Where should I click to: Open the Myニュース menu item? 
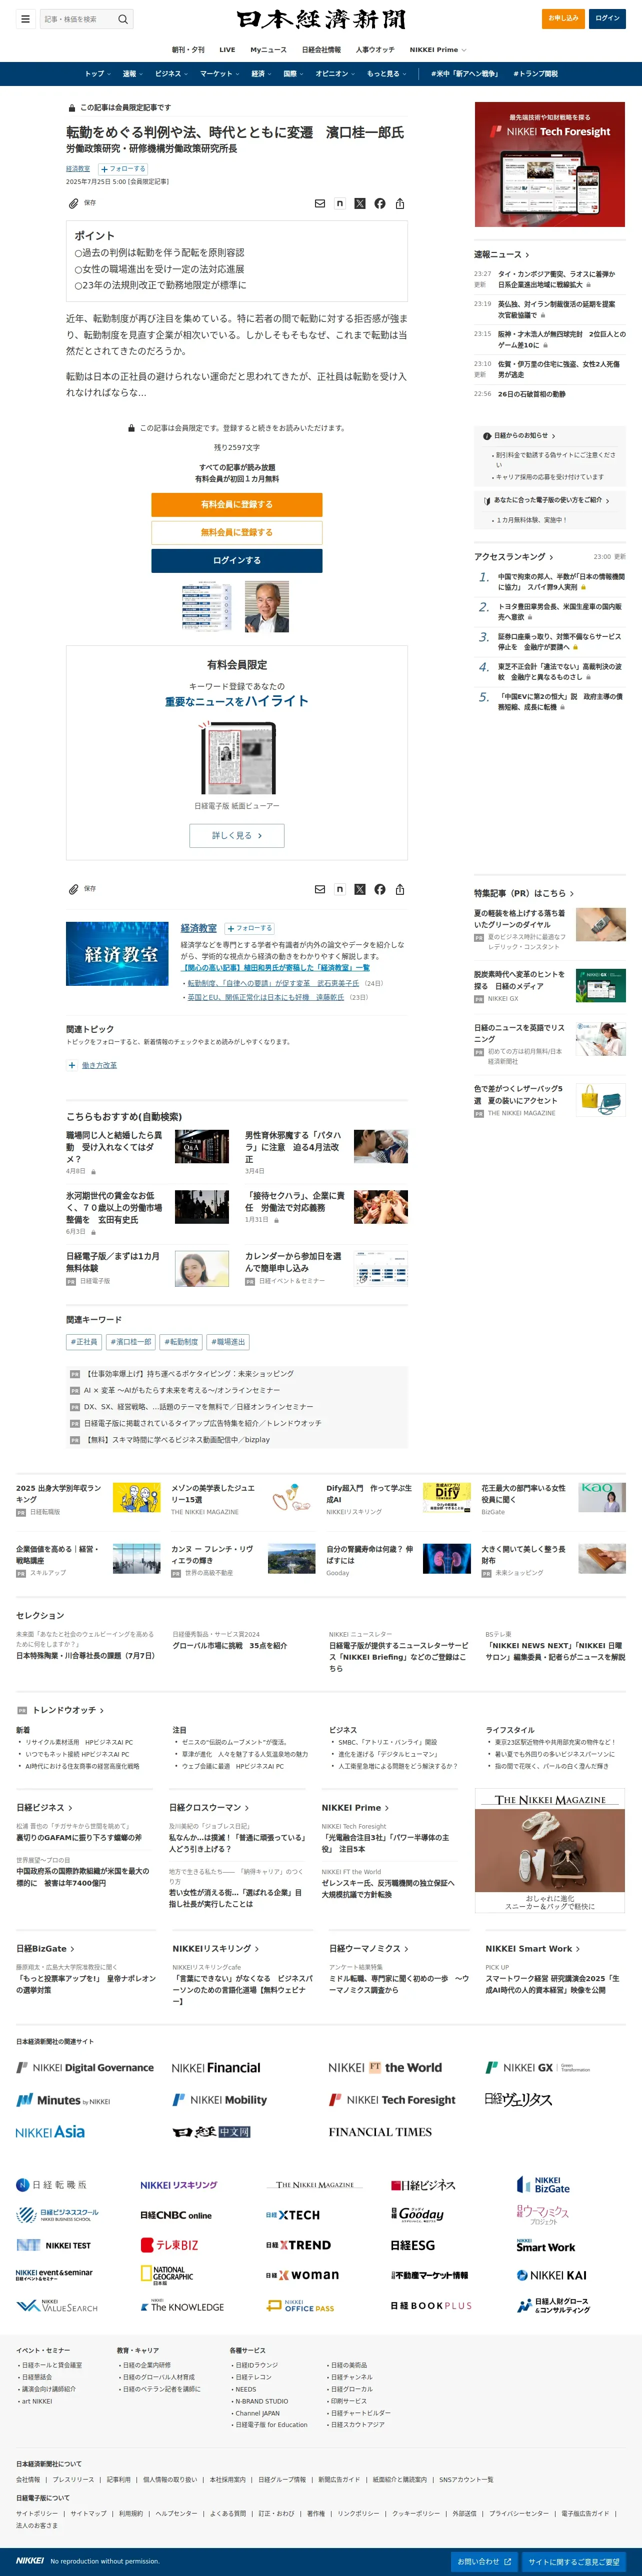pos(268,49)
